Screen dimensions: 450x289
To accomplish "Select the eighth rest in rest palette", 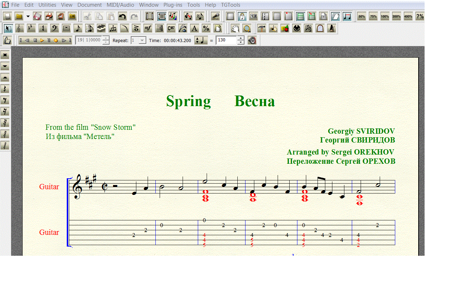I will [x=5, y=100].
